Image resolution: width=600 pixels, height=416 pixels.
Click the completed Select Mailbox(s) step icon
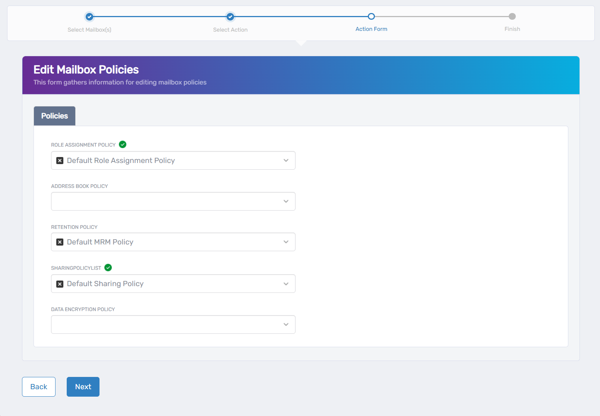click(x=89, y=16)
